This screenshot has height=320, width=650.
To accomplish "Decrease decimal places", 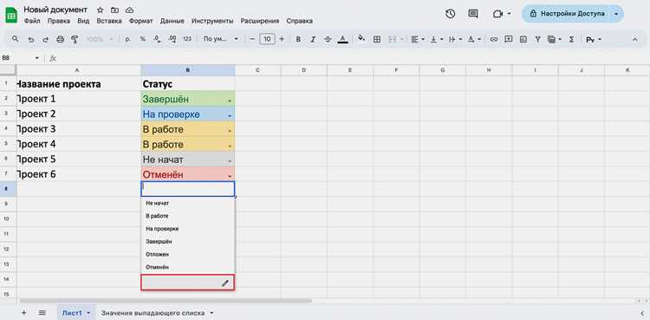I will click(x=157, y=39).
